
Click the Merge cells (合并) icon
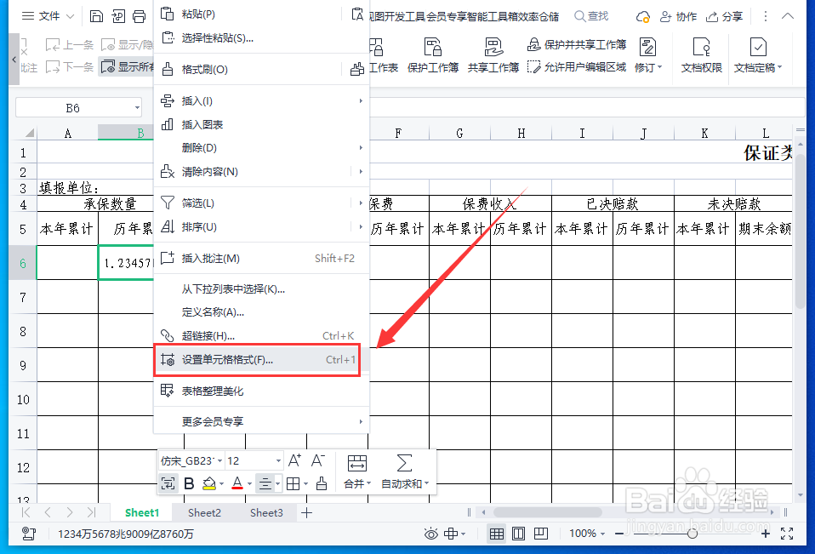[x=356, y=464]
